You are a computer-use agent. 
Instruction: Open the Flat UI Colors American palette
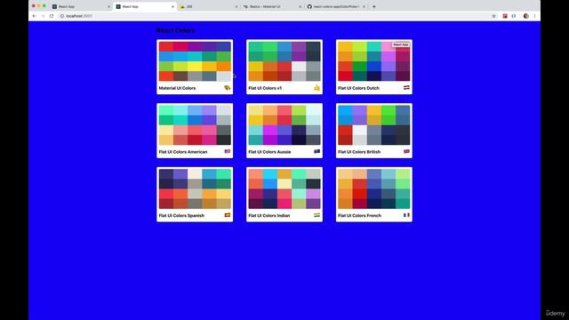pos(195,131)
